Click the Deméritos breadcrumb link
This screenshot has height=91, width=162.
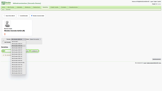(8, 10)
